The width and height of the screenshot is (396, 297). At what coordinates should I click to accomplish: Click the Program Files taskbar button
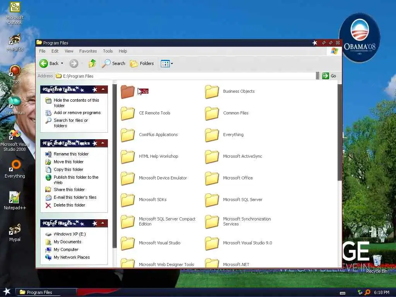click(46, 292)
